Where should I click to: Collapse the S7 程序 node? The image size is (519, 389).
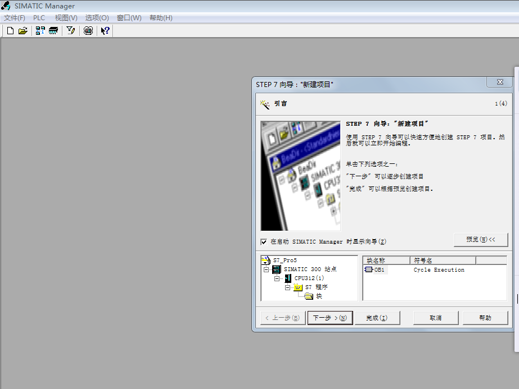pyautogui.click(x=287, y=287)
